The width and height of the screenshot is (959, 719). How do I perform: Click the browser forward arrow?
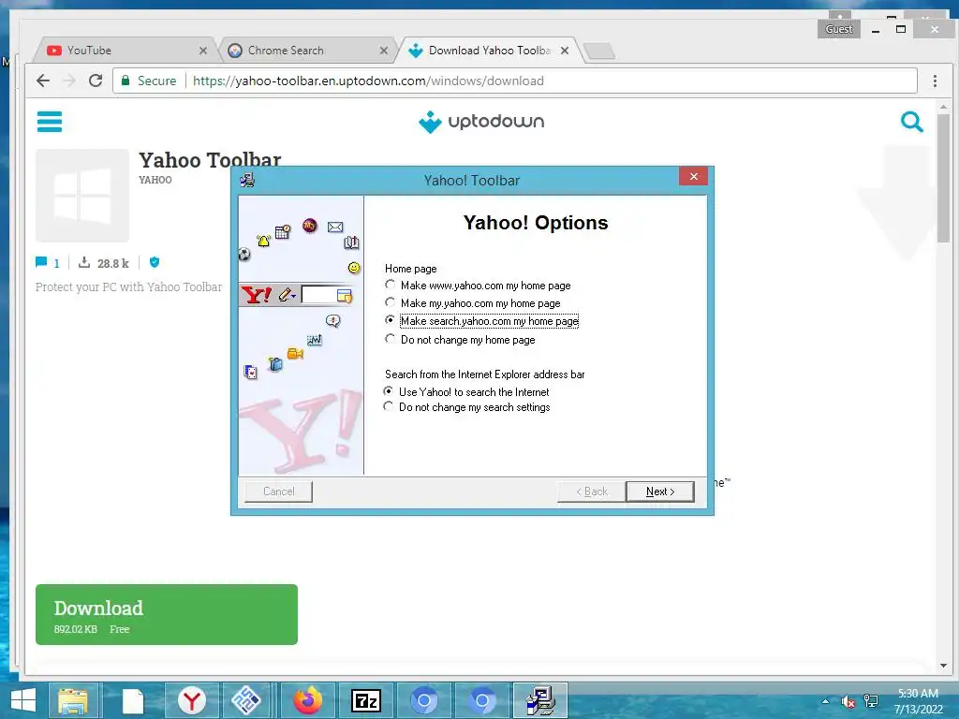pyautogui.click(x=69, y=81)
